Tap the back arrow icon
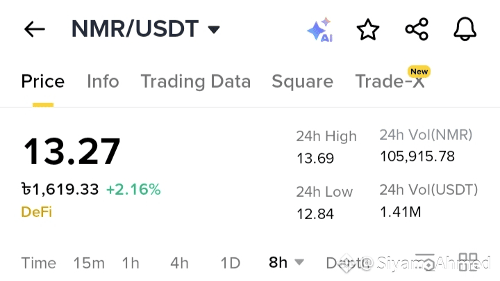500x281 pixels. (35, 29)
